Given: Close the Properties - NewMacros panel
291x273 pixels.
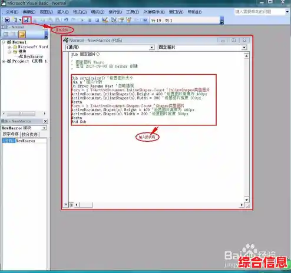Looking at the screenshot, I should (x=45, y=121).
